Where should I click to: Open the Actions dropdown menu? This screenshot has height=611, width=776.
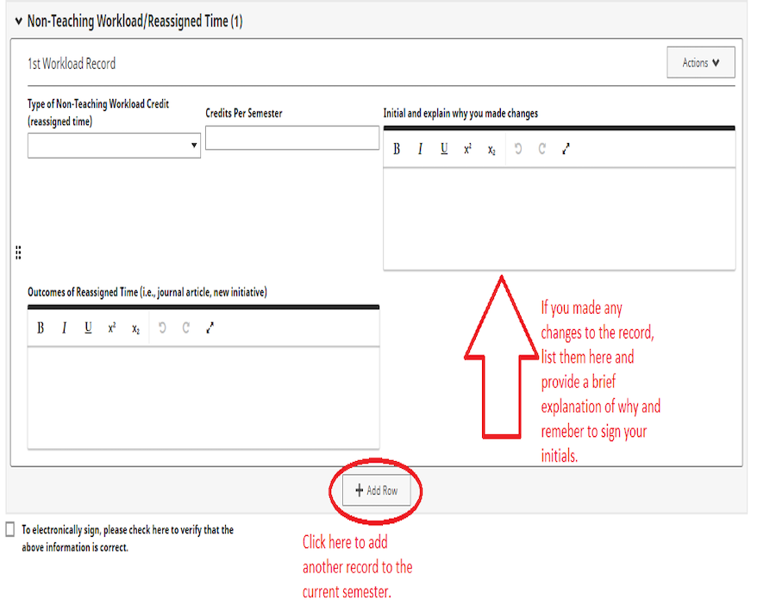pos(701,62)
